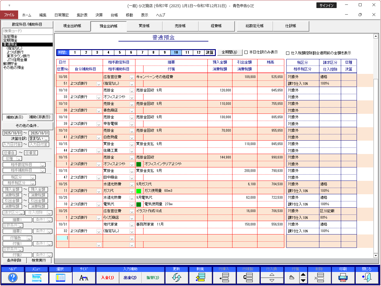Switch to the 現金出納帳 tab
Screen dimensions: 381x286
[x=72, y=26]
